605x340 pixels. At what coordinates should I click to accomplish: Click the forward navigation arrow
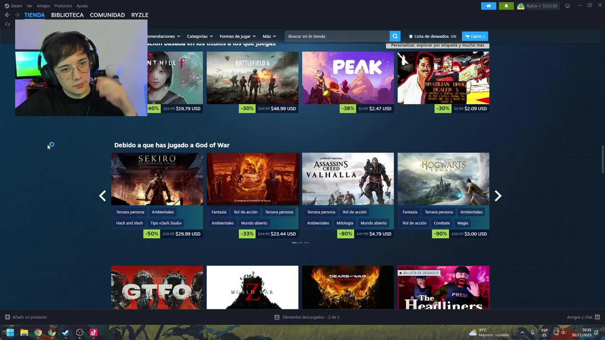(x=17, y=15)
